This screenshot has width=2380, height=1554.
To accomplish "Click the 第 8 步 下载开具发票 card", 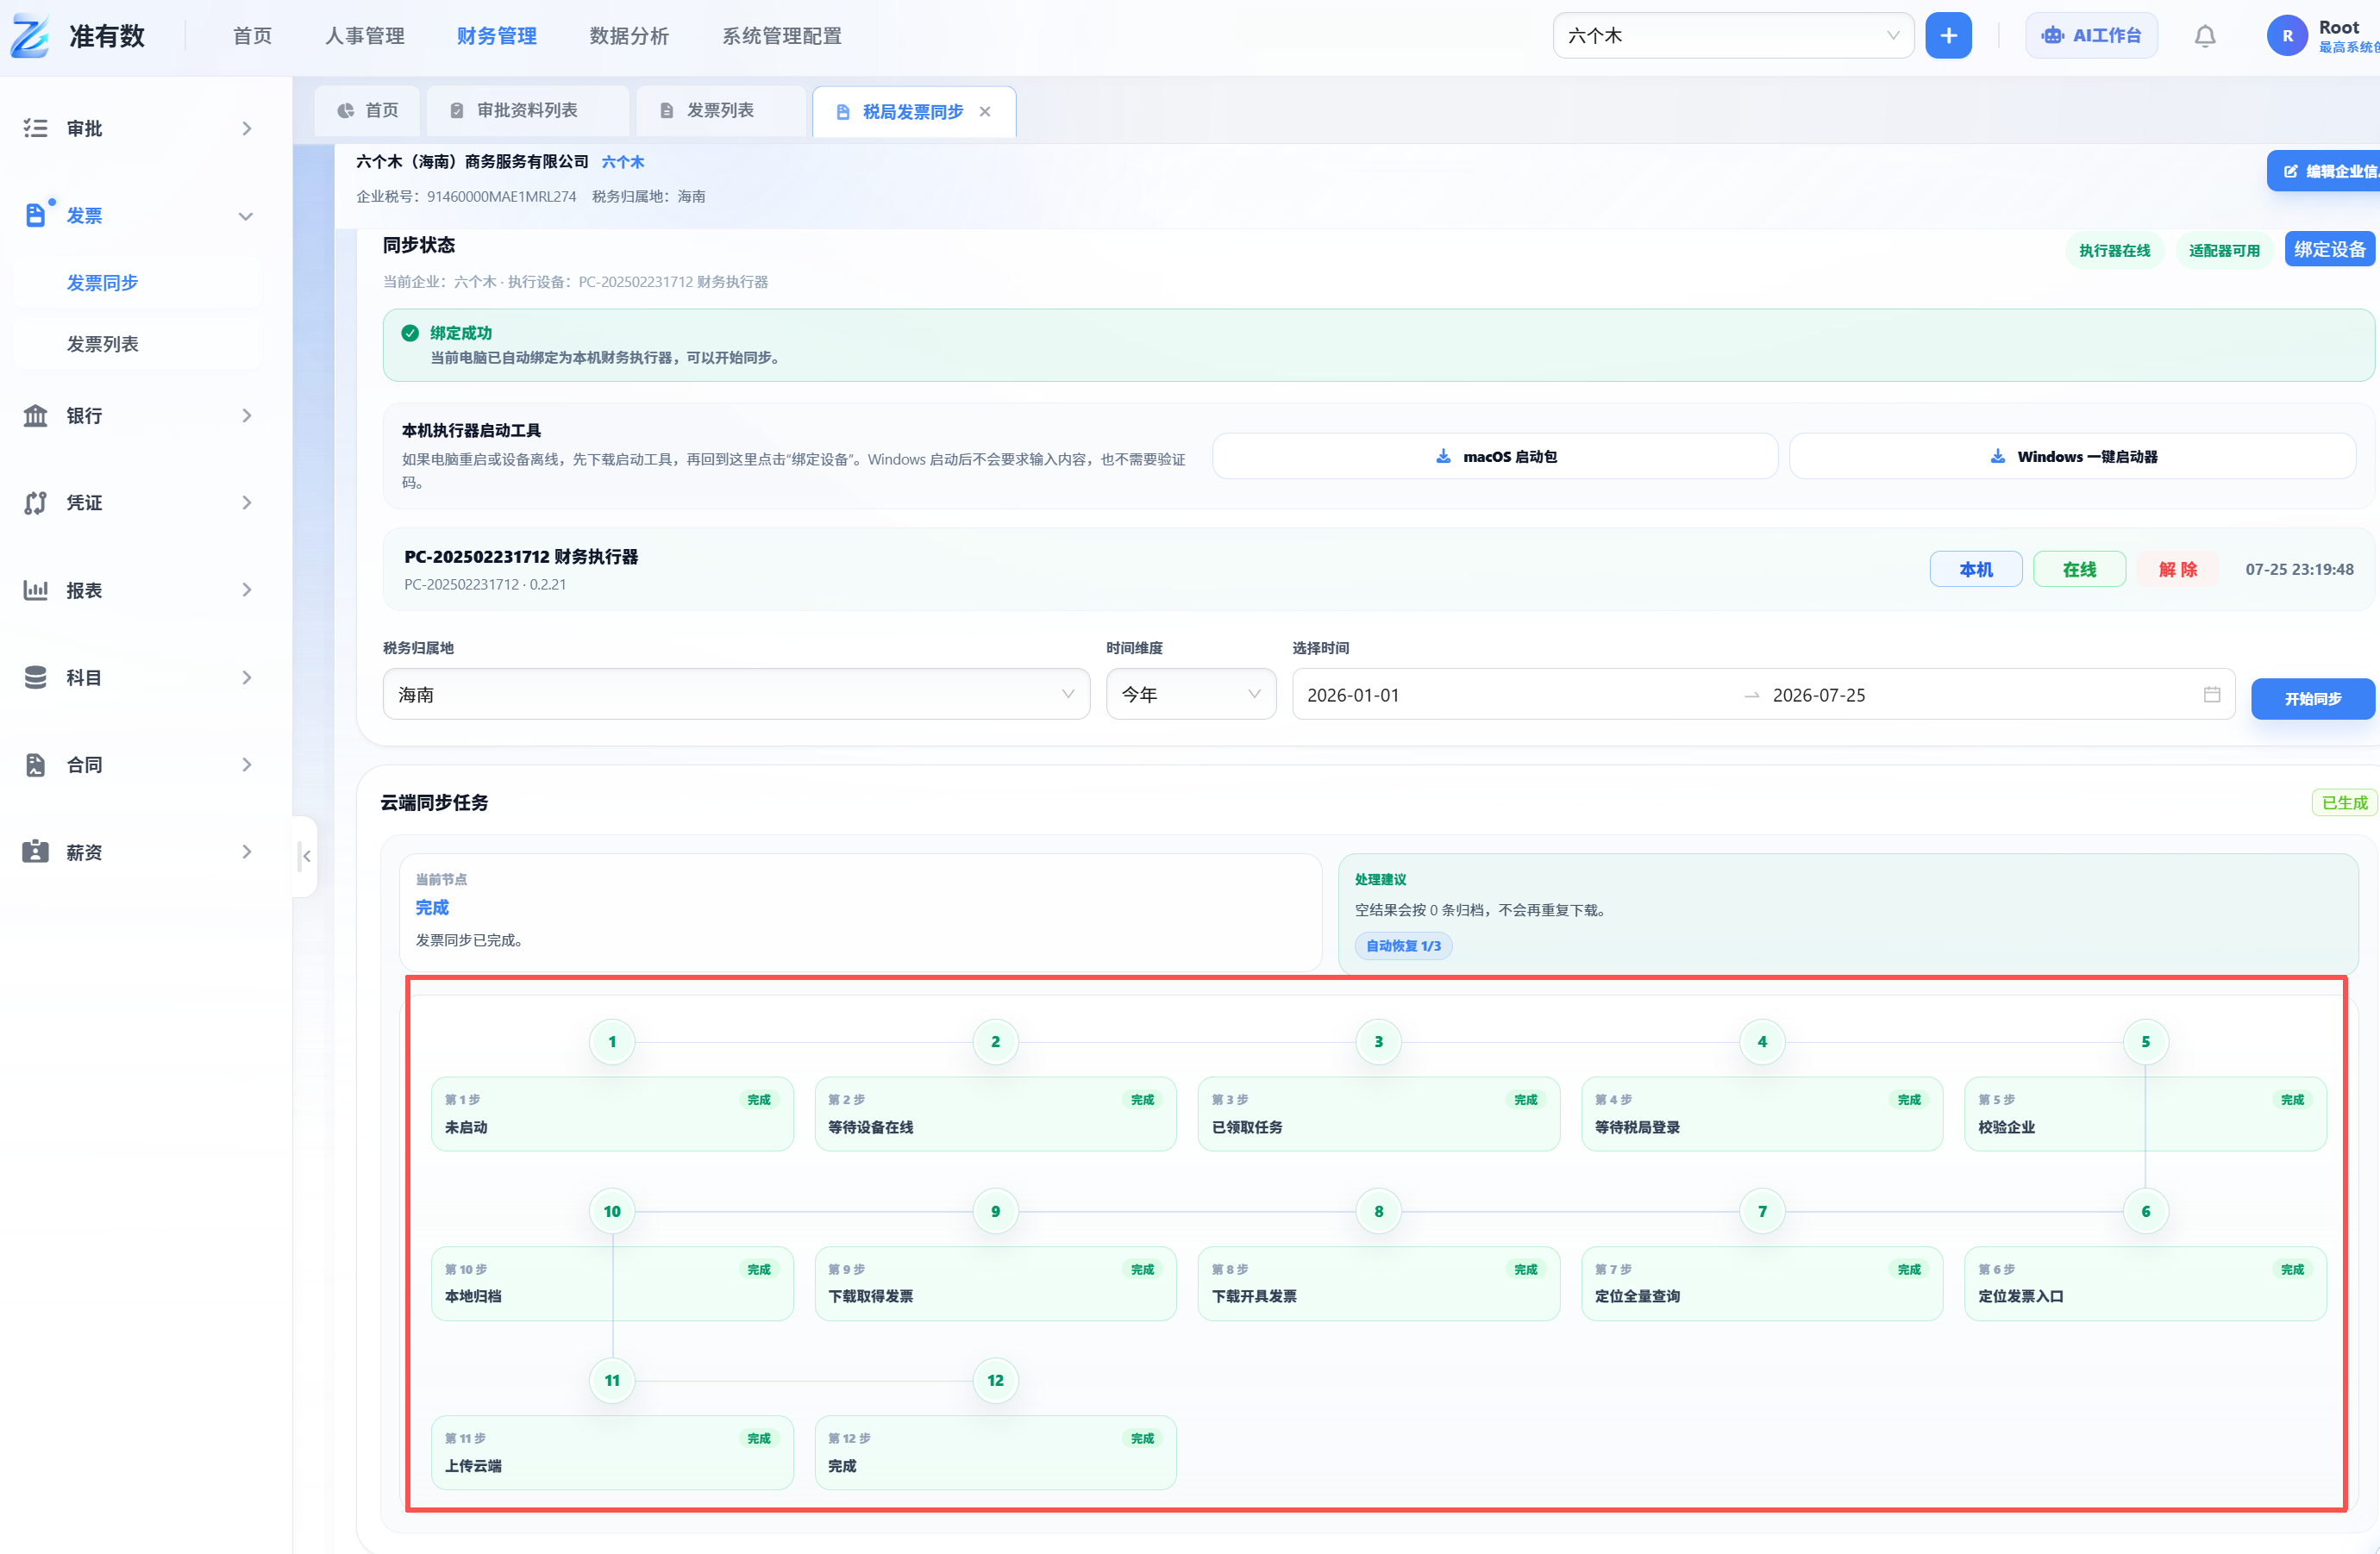I will pyautogui.click(x=1378, y=1283).
